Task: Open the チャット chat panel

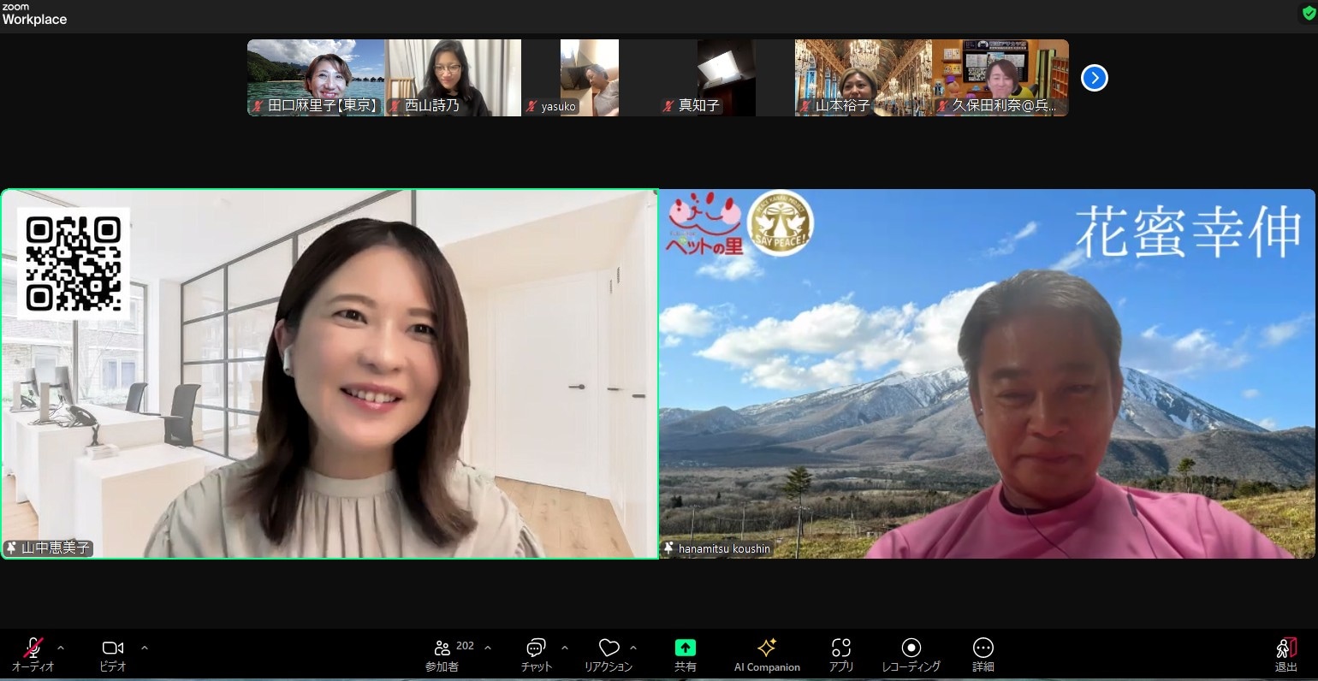Action: pos(537,654)
